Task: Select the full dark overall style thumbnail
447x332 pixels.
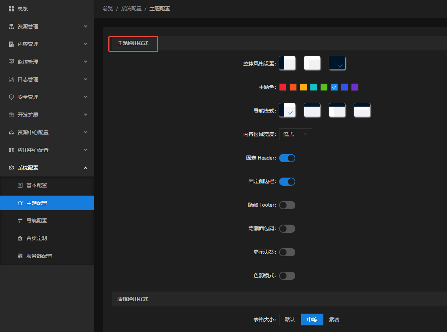Action: (x=337, y=63)
